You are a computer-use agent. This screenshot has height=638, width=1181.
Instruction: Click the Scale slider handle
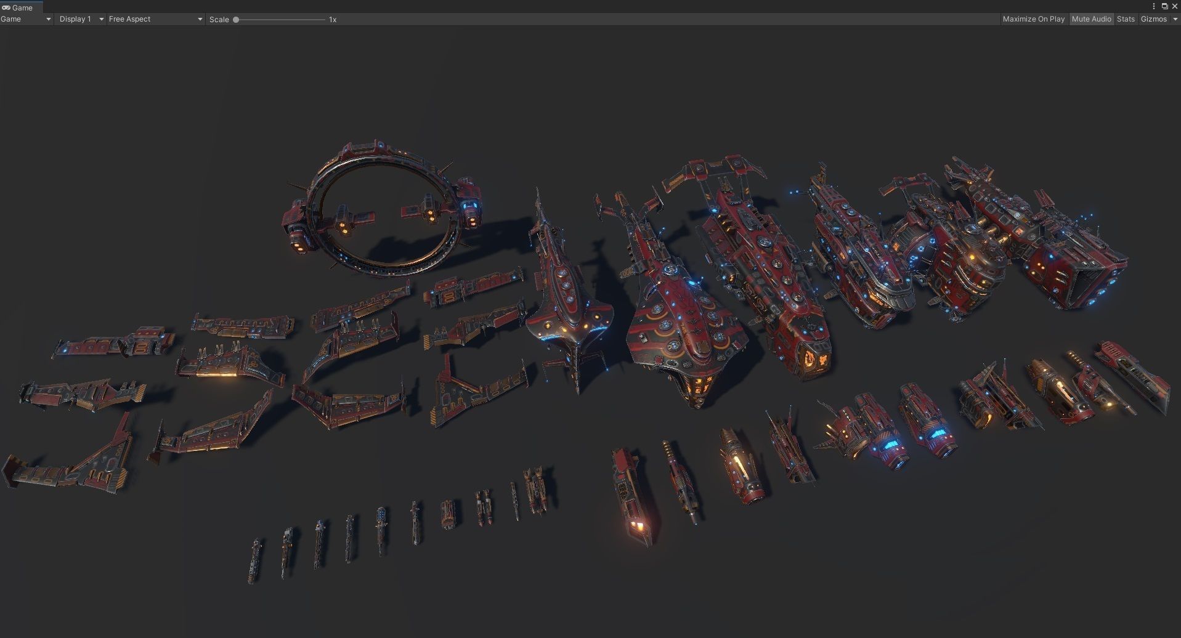pyautogui.click(x=236, y=20)
